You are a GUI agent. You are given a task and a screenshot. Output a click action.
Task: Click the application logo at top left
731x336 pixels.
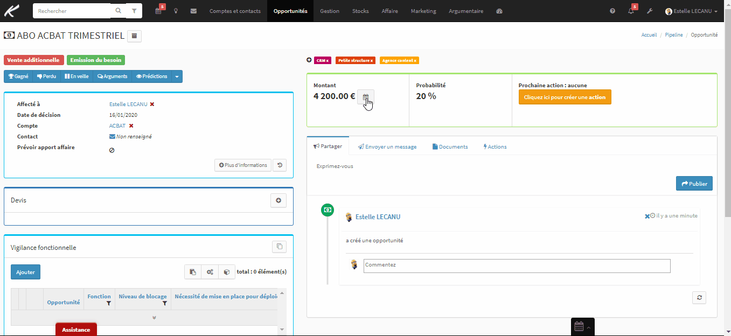[x=12, y=10]
